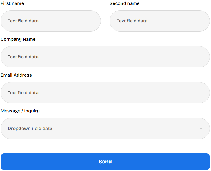Click the "First name" label
Screen dimensions: 211x171
coord(12,3)
